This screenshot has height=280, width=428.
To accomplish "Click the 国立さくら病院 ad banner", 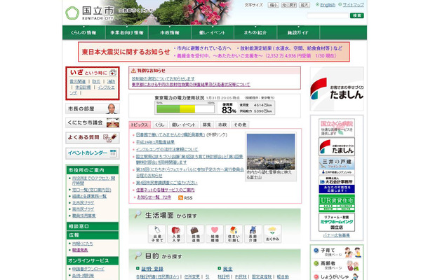I will [x=337, y=127].
